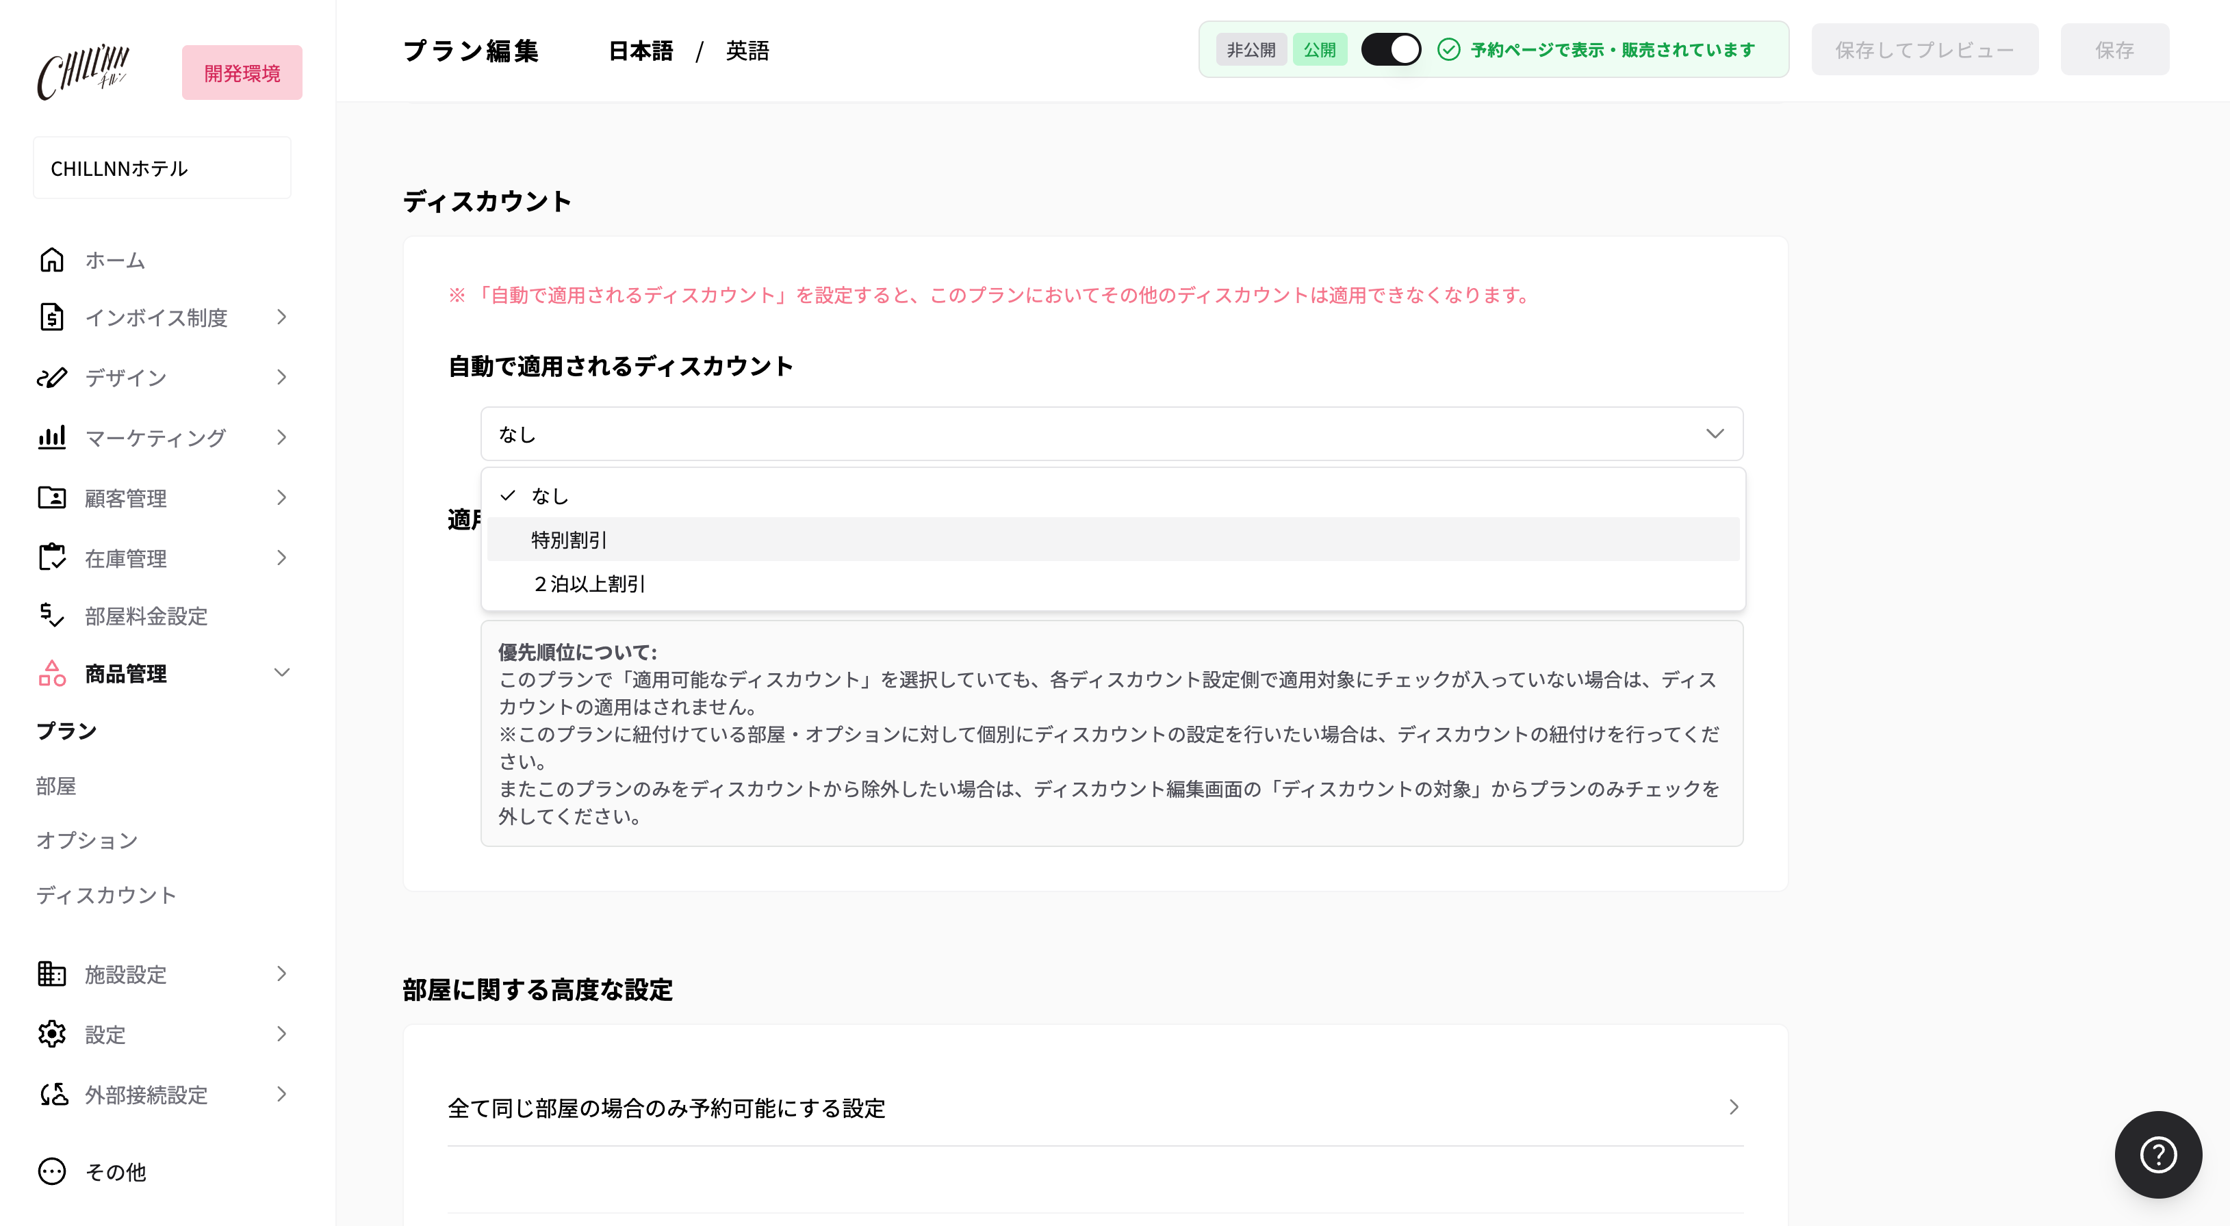Click the 在庫管理 calendar check icon

(x=52, y=557)
